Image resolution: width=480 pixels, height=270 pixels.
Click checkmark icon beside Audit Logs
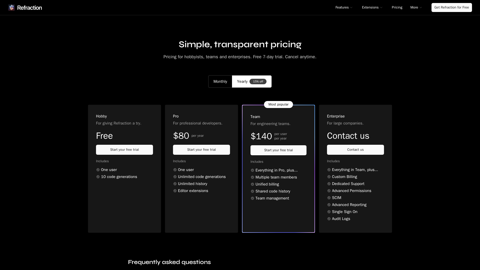tap(329, 219)
